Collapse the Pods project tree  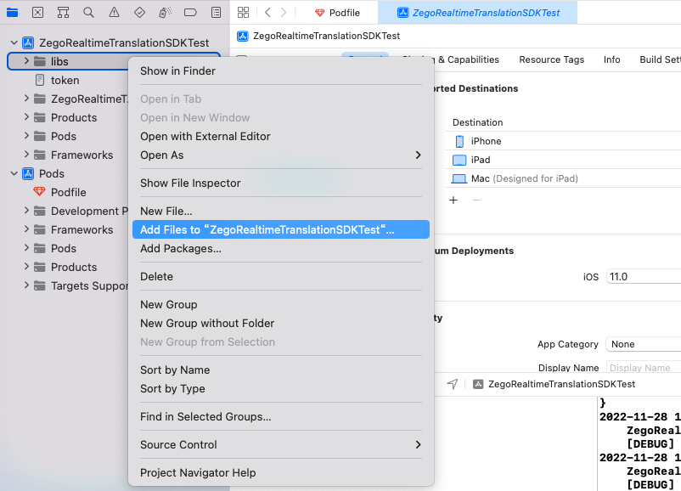point(14,173)
